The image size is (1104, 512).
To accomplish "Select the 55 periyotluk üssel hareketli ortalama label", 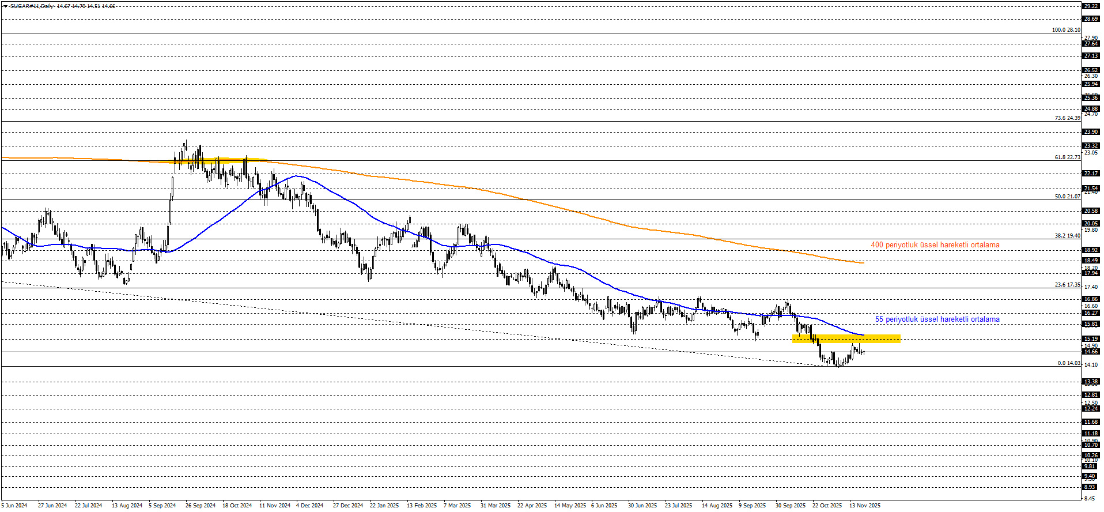I will (x=937, y=319).
